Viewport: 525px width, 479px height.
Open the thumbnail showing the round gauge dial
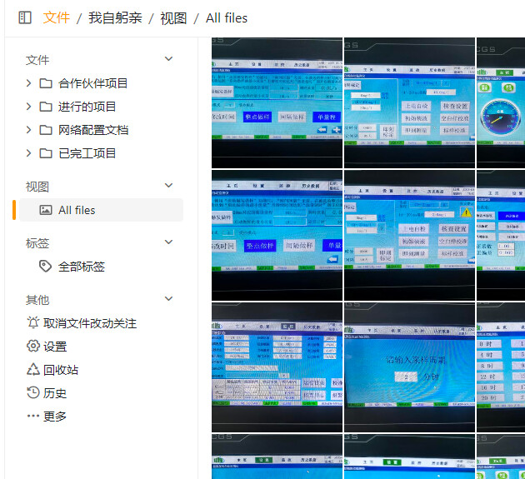[501, 102]
